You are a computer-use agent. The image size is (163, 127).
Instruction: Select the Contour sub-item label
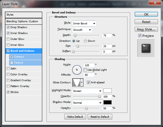[x=19, y=57]
